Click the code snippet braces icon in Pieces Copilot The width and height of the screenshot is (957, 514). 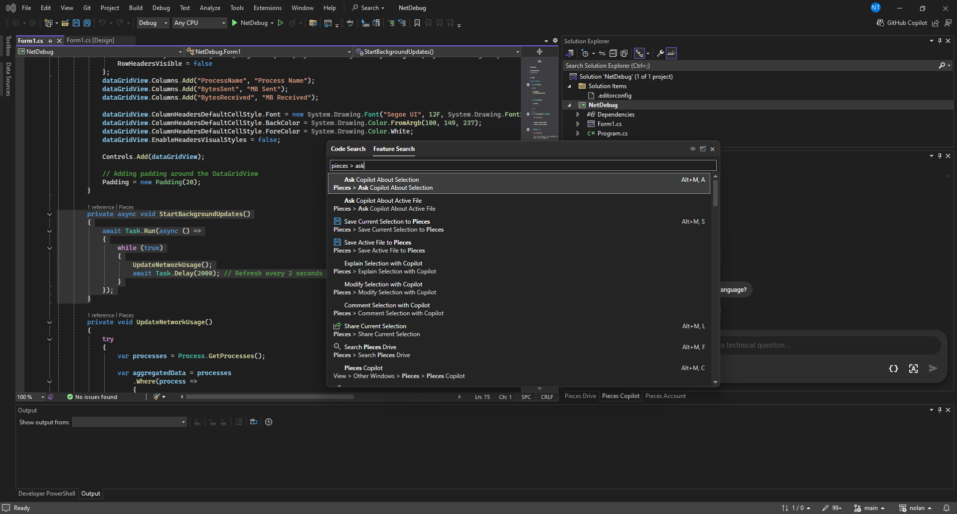pos(894,369)
